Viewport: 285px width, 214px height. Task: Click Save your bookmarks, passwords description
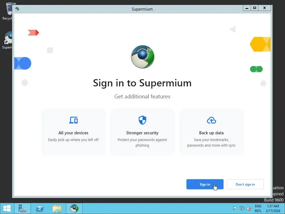(212, 142)
